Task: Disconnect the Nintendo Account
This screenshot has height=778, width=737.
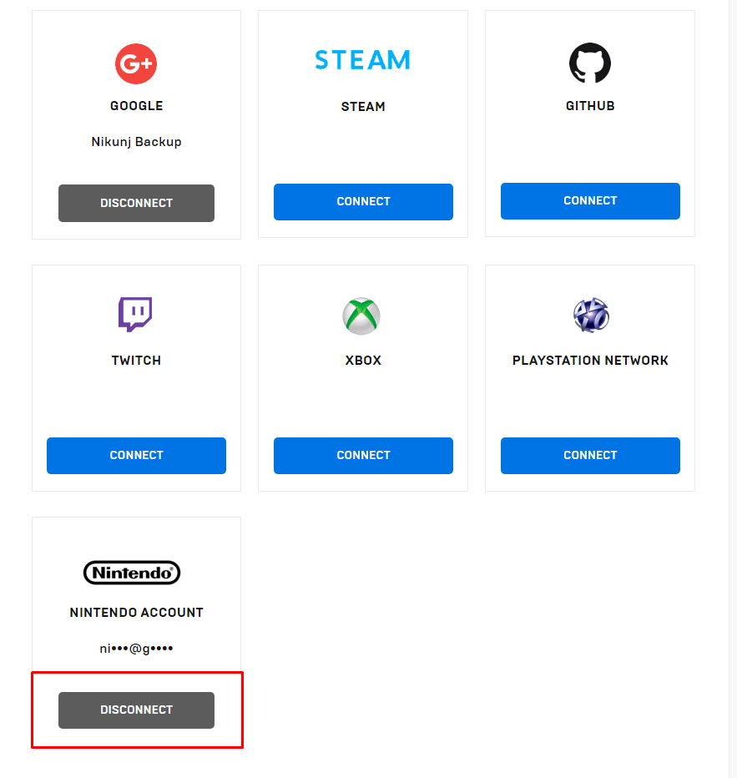Action: pos(136,710)
